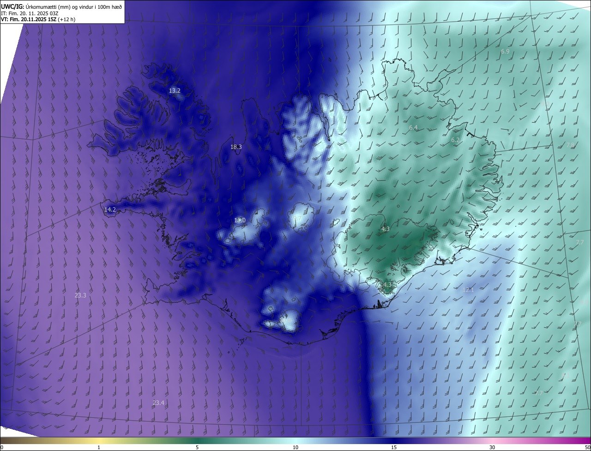This screenshot has height=451, width=591.
Task: Click the 0 tick label on the color scale
Action: click(x=2, y=447)
